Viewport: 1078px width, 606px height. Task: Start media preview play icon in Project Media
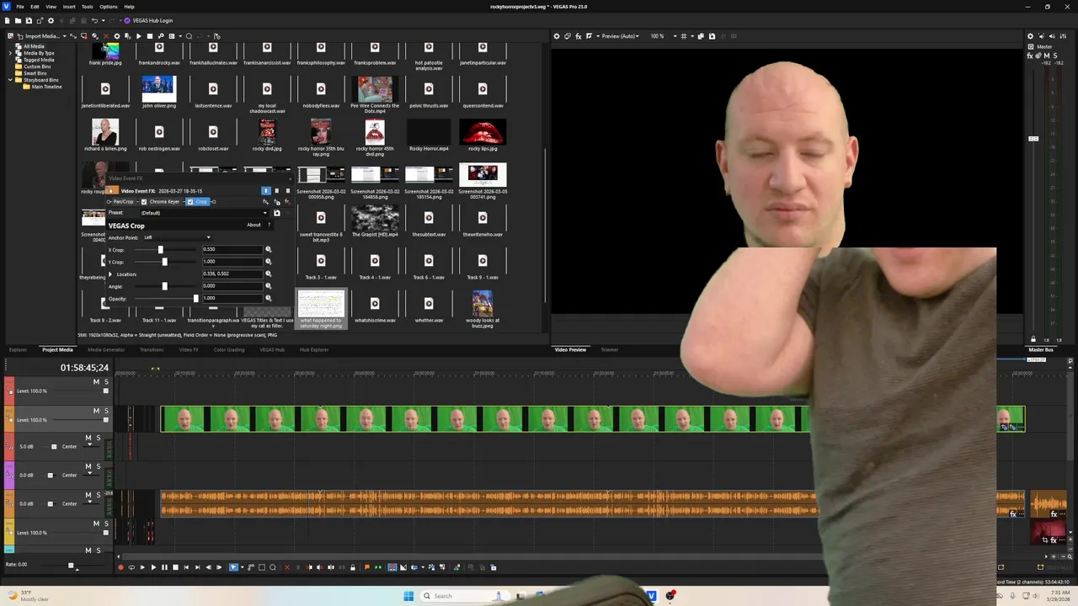click(139, 36)
